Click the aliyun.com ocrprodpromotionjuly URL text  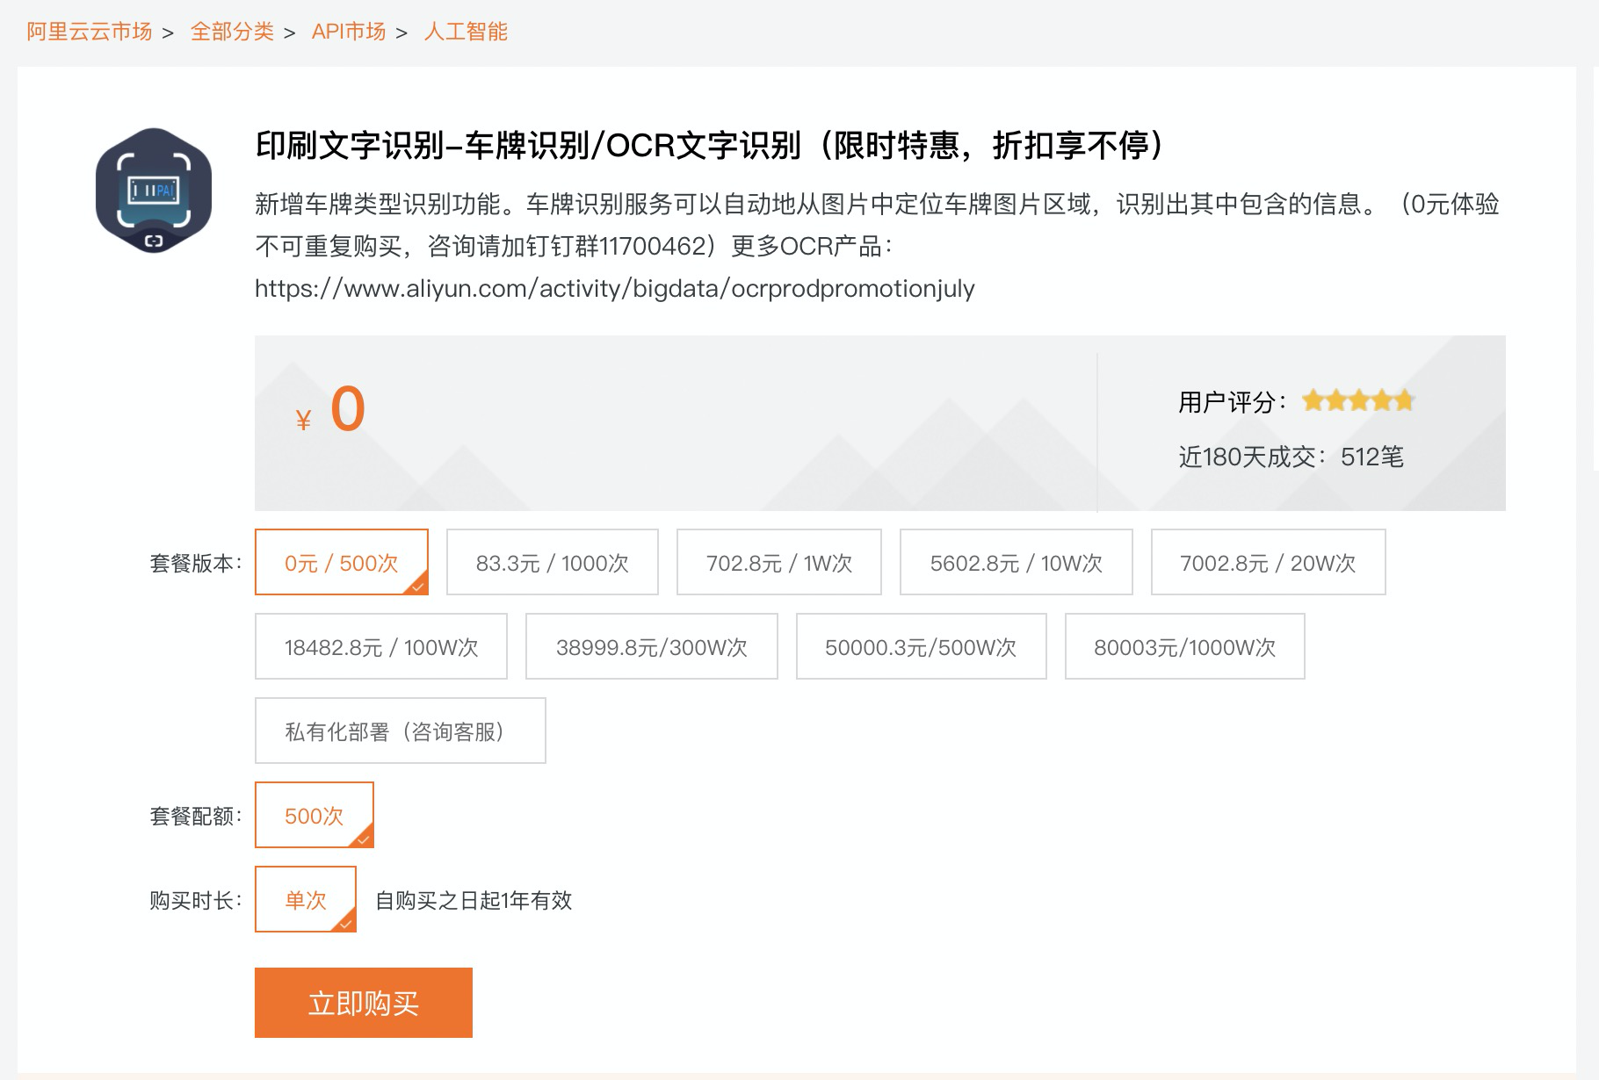pos(615,289)
